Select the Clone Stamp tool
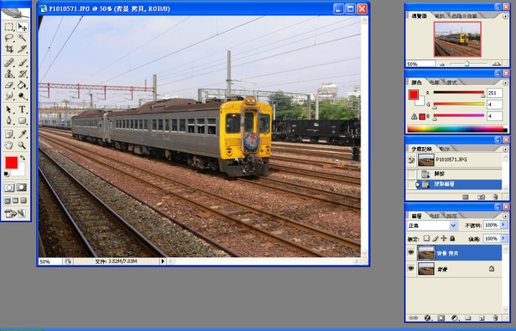This screenshot has width=516, height=331. (x=9, y=74)
